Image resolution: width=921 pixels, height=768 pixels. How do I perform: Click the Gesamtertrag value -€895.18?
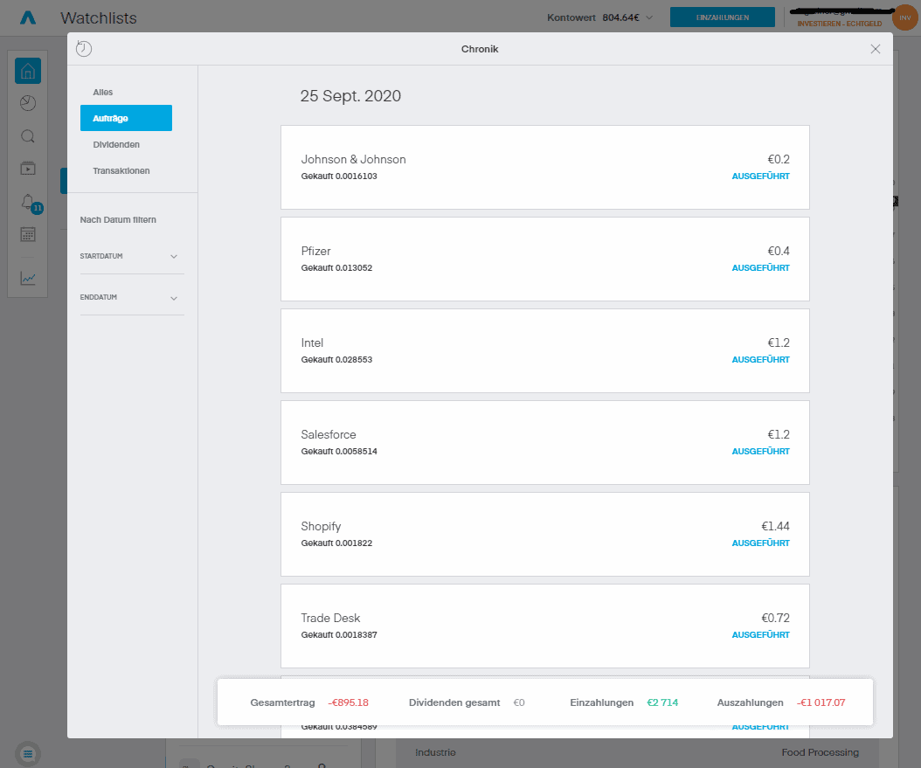point(349,702)
